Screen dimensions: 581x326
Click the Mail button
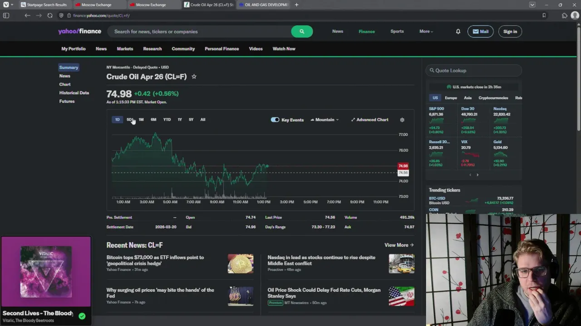point(480,31)
